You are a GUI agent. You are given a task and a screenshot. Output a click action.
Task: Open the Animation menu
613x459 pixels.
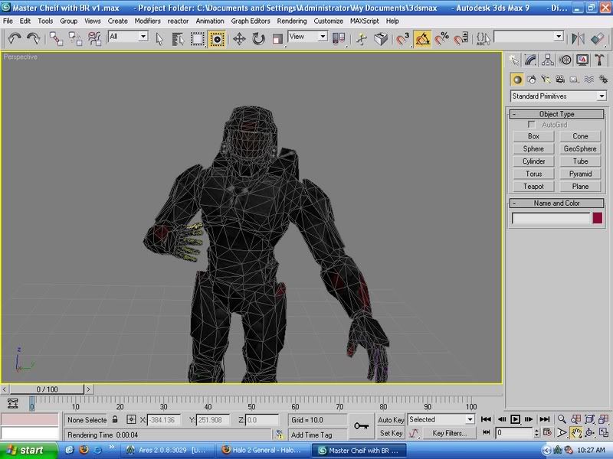point(210,21)
